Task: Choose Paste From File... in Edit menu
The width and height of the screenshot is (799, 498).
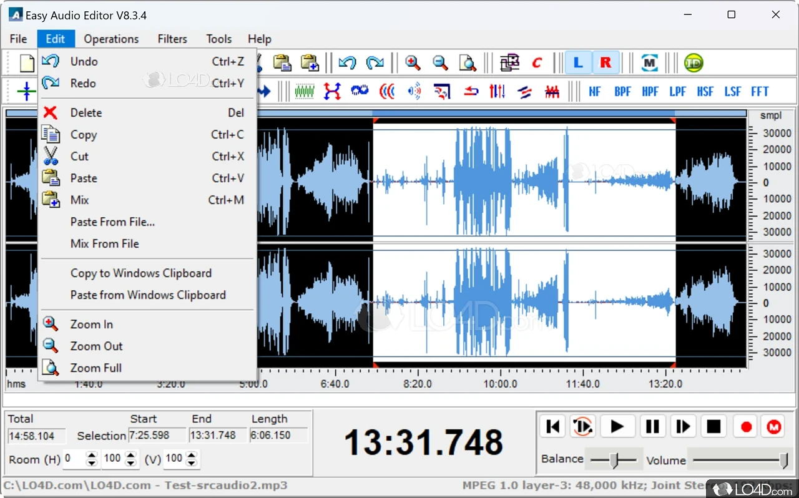Action: [112, 222]
